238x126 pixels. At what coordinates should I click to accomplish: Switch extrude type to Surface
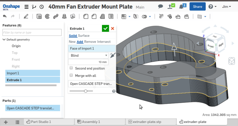tap(84, 36)
